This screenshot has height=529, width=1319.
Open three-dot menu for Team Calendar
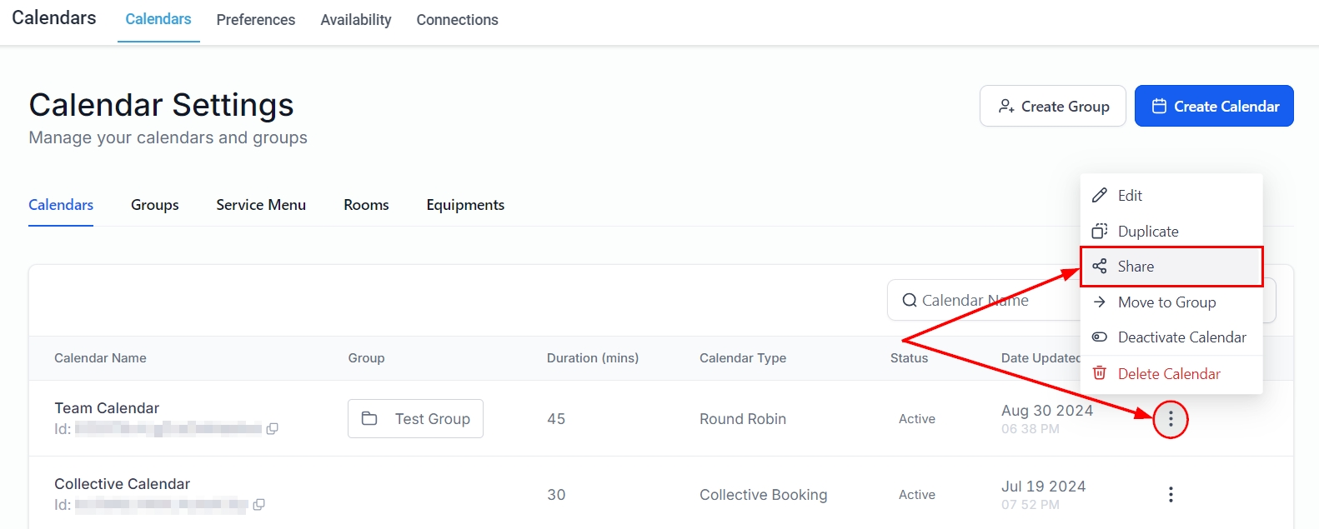point(1171,419)
